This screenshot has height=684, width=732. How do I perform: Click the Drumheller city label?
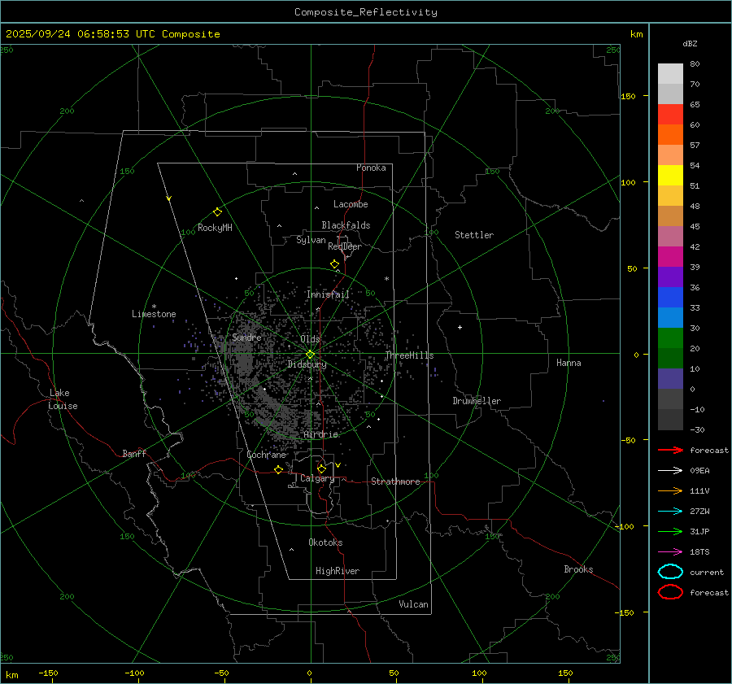(x=477, y=401)
